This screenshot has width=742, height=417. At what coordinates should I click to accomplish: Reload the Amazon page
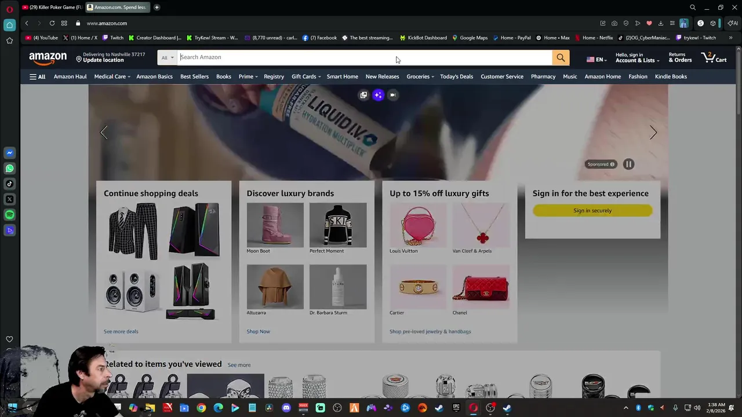52,23
